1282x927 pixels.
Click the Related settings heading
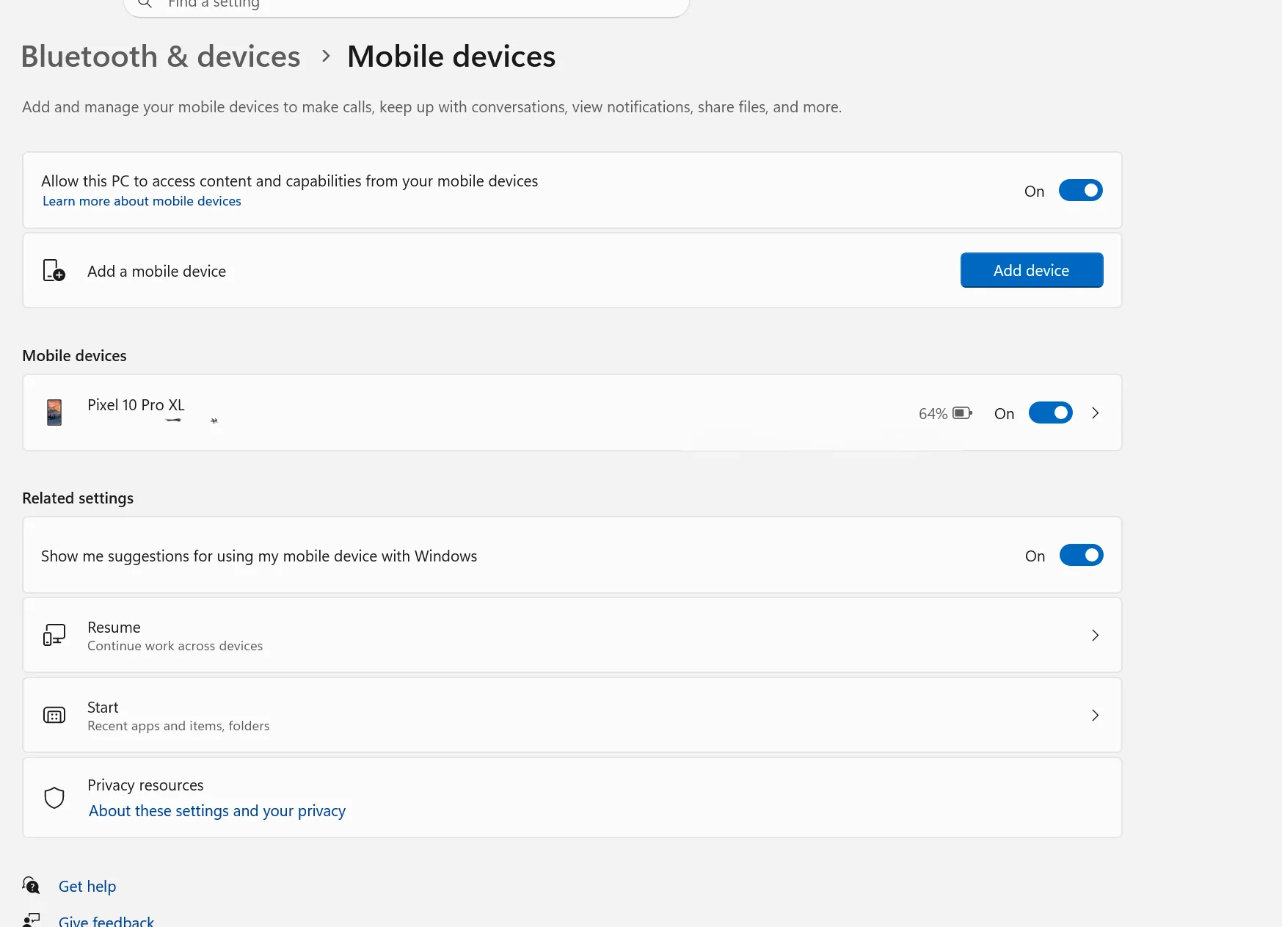pyautogui.click(x=78, y=498)
